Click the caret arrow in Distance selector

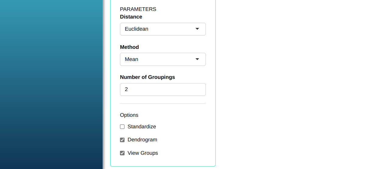tap(197, 29)
